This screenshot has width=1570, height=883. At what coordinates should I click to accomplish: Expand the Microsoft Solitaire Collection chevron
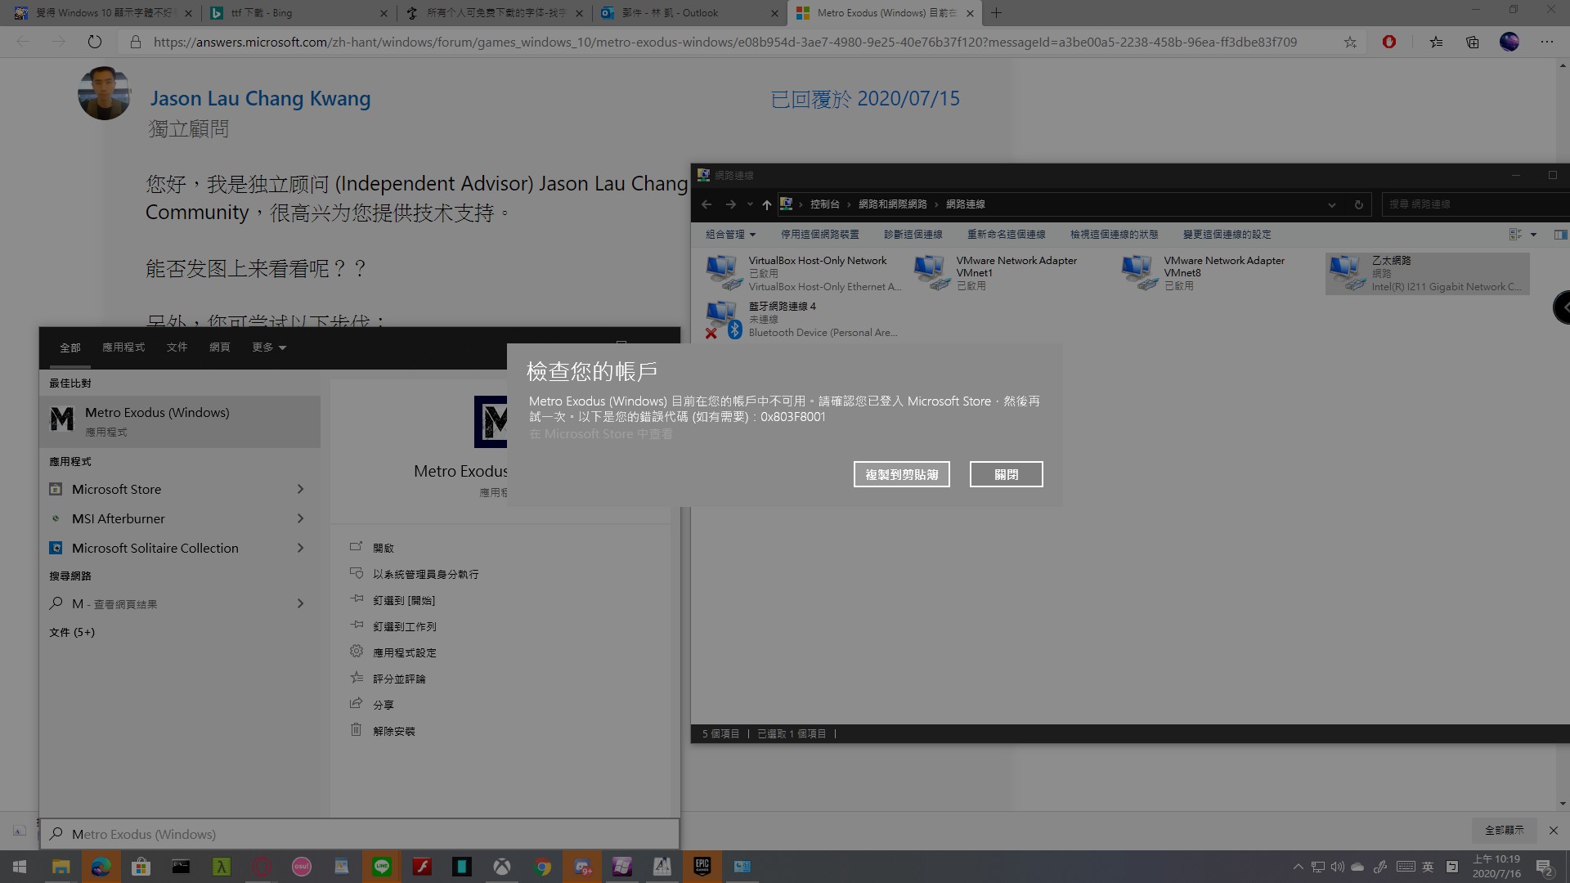click(300, 548)
